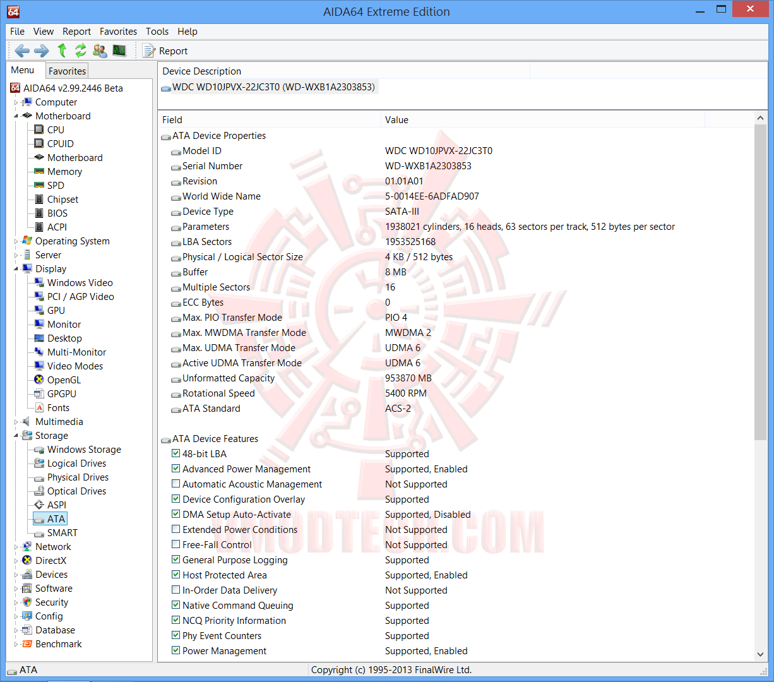Image resolution: width=774 pixels, height=682 pixels.
Task: Toggle the 48-bit LBA checkbox
Action: [x=176, y=453]
